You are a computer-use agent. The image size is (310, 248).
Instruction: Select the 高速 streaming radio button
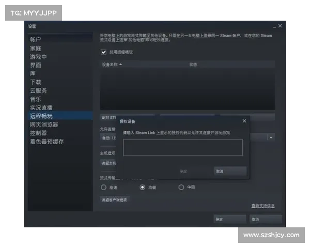(x=104, y=187)
